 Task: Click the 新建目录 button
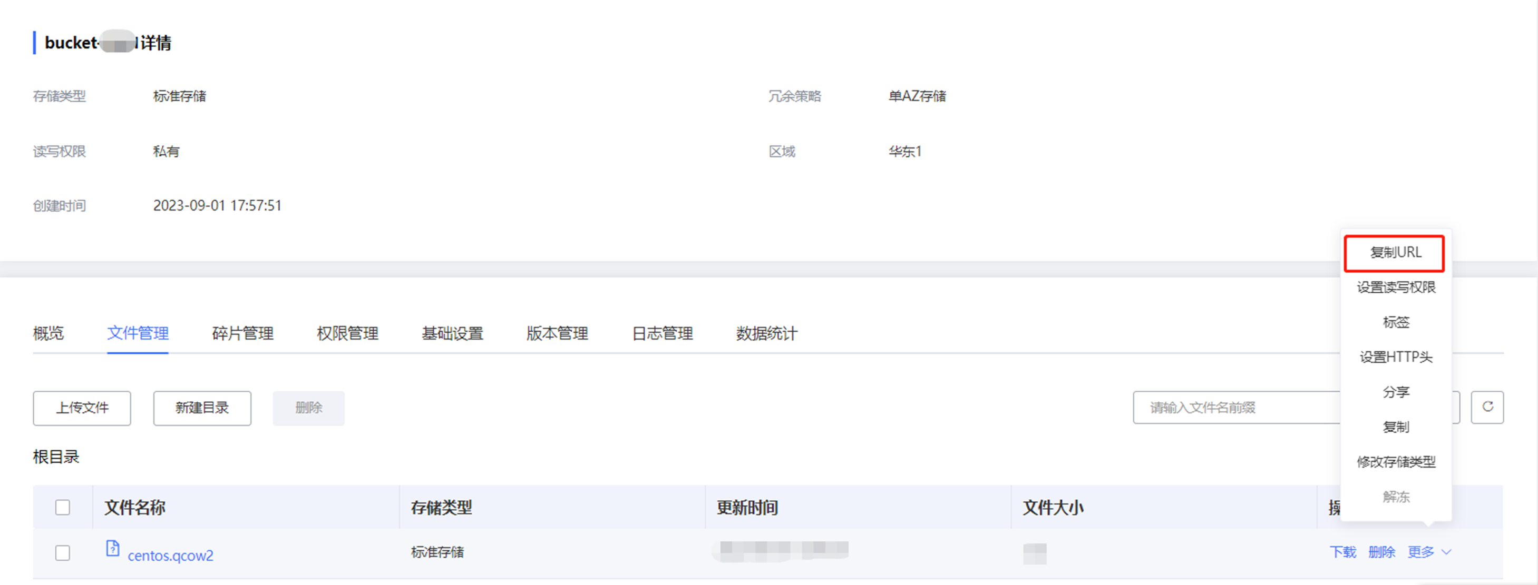point(202,408)
